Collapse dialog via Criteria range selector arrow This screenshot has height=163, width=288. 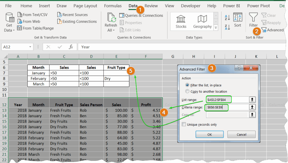point(252,107)
